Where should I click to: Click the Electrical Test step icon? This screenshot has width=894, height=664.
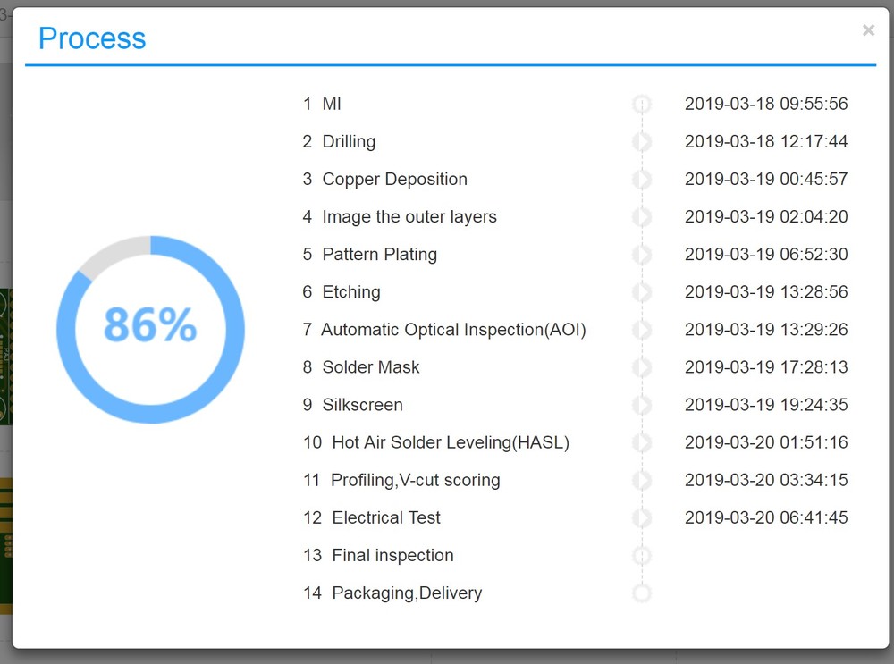(x=641, y=517)
